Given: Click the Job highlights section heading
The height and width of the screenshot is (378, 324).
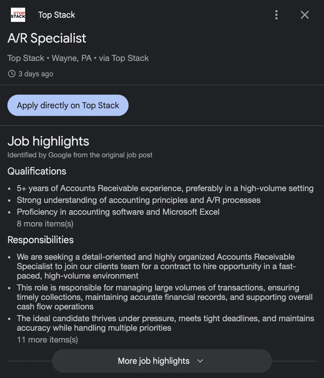Looking at the screenshot, I should (48, 141).
